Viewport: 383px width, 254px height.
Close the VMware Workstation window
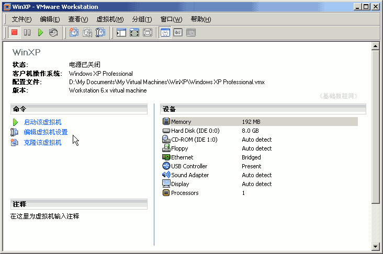click(x=376, y=7)
